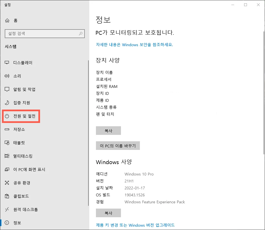Maximize the 설정 window
Screen dimensions: 265x230
[x=246, y=5]
